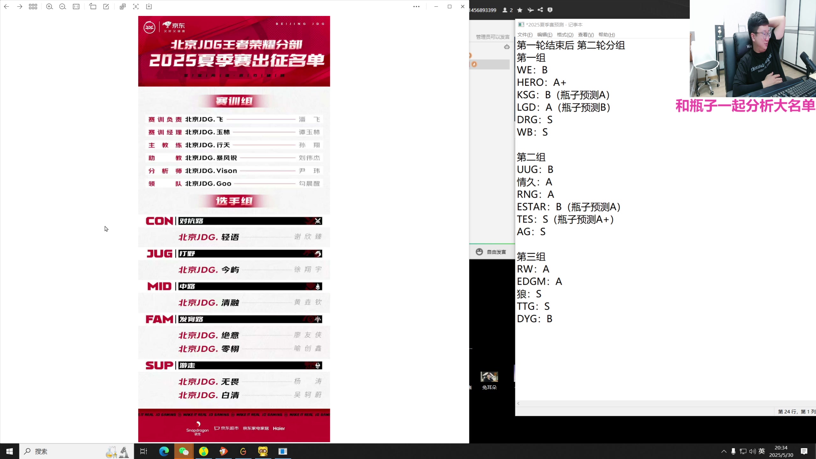
Task: Open edit tool for the image
Action: 106,6
